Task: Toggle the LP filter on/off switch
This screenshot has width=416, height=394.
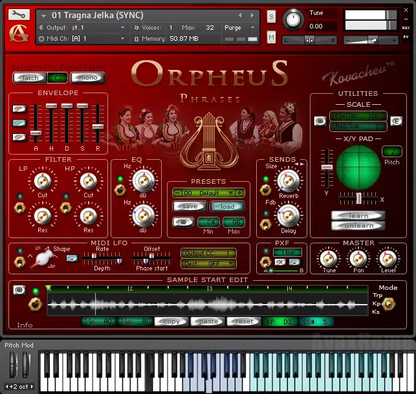Action: [x=20, y=208]
